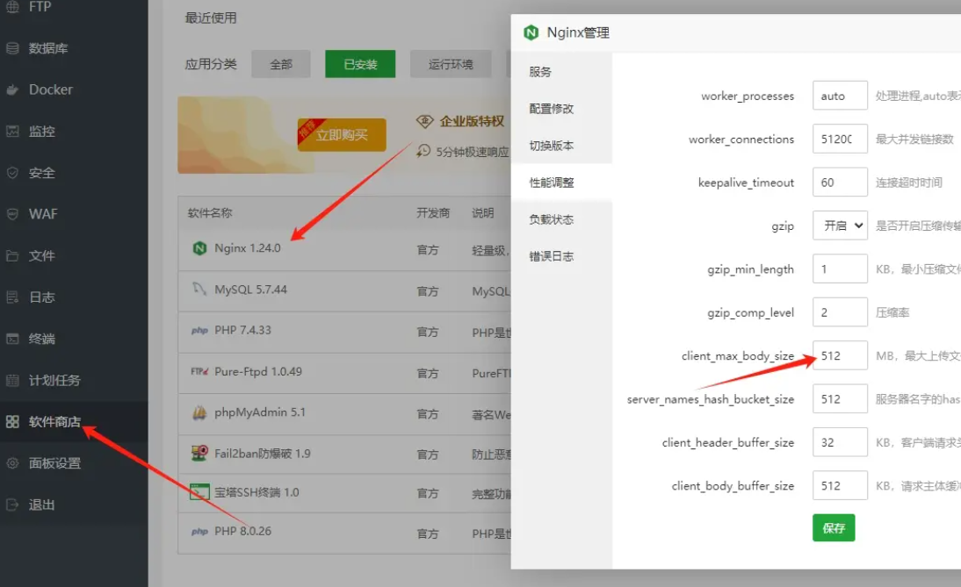Click the worker_processes input field
Image resolution: width=961 pixels, height=587 pixels.
840,96
